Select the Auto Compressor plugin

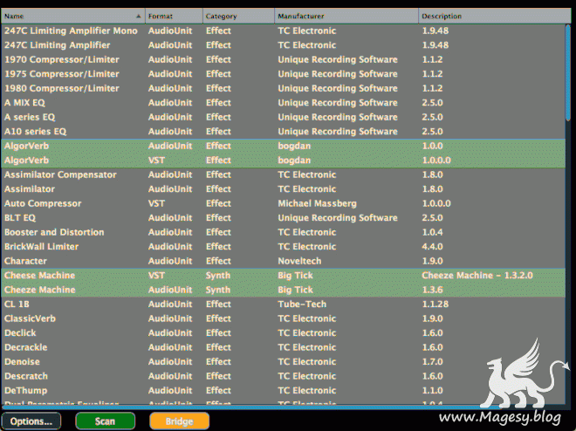click(x=284, y=203)
